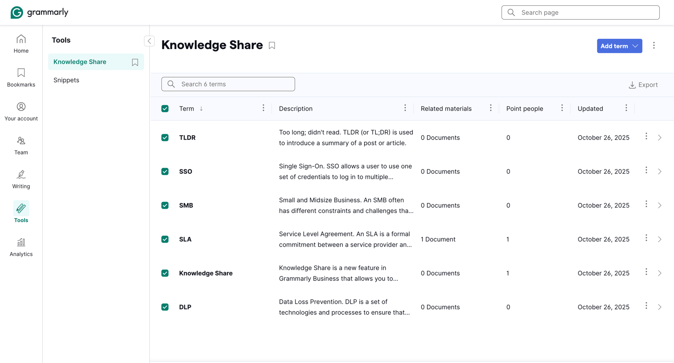Click the TLDR description text
The width and height of the screenshot is (674, 363).
(346, 138)
